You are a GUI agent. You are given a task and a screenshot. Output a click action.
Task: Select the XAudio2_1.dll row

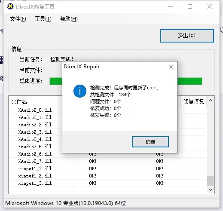[107, 117]
